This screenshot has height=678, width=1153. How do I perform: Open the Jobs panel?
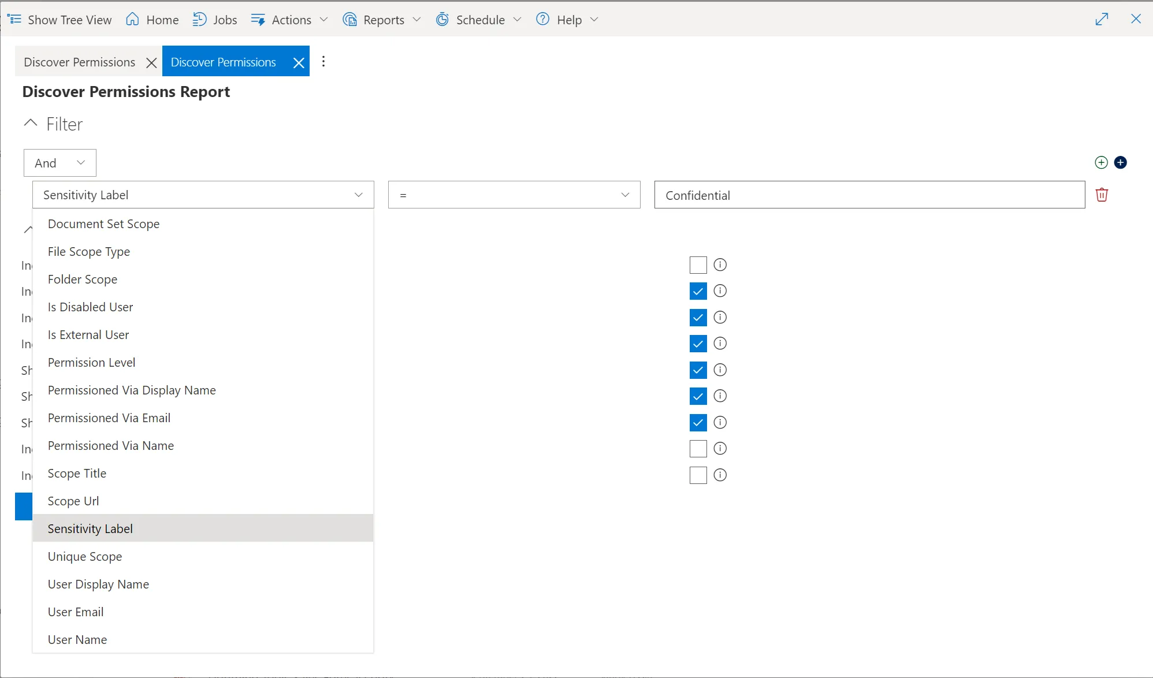click(214, 19)
